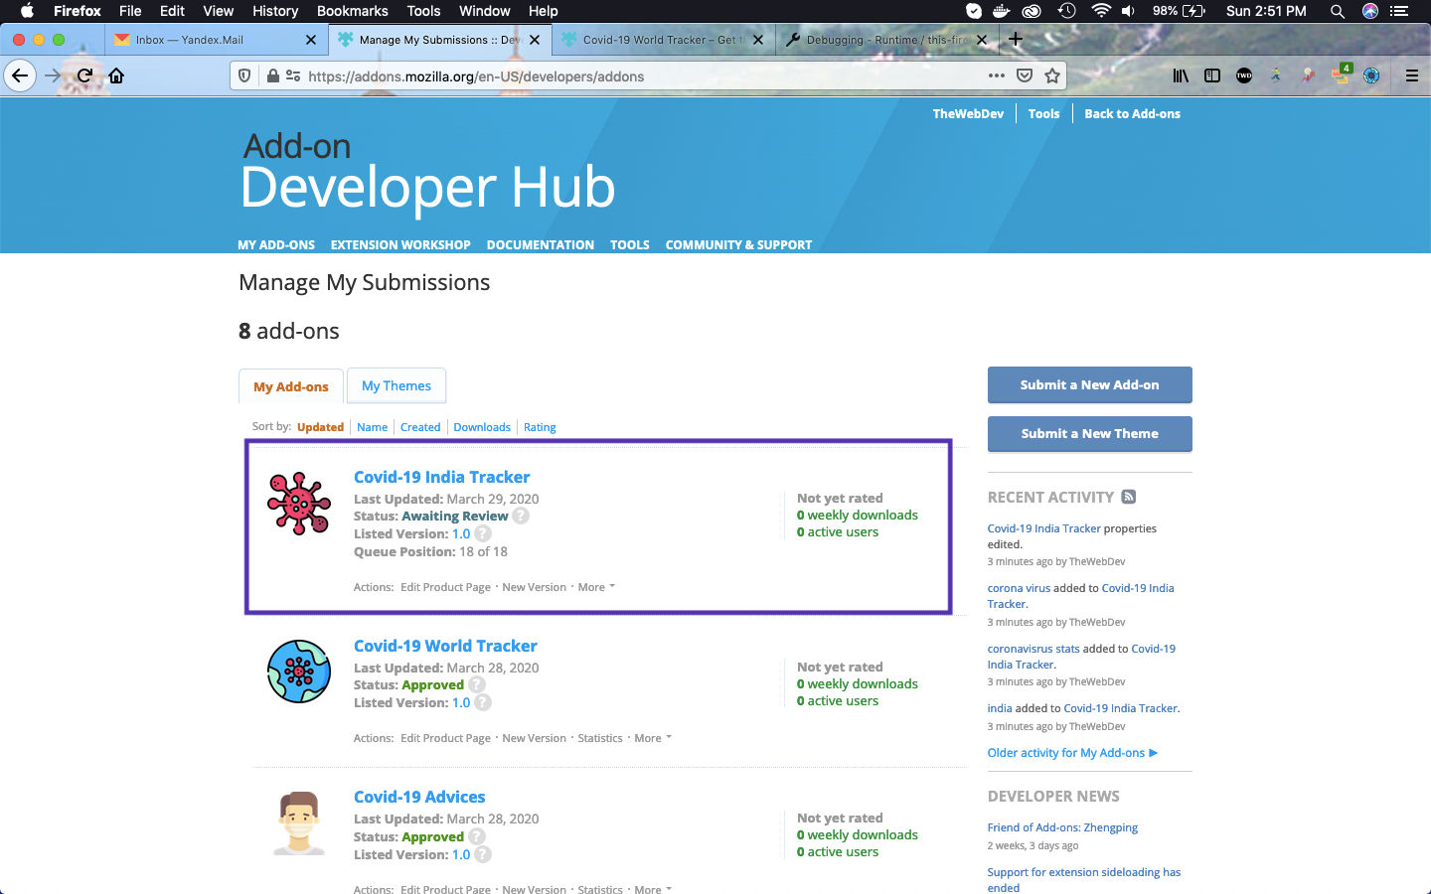Image resolution: width=1431 pixels, height=894 pixels.
Task: Upload New Version for Covid-19 World Tracker
Action: click(534, 738)
